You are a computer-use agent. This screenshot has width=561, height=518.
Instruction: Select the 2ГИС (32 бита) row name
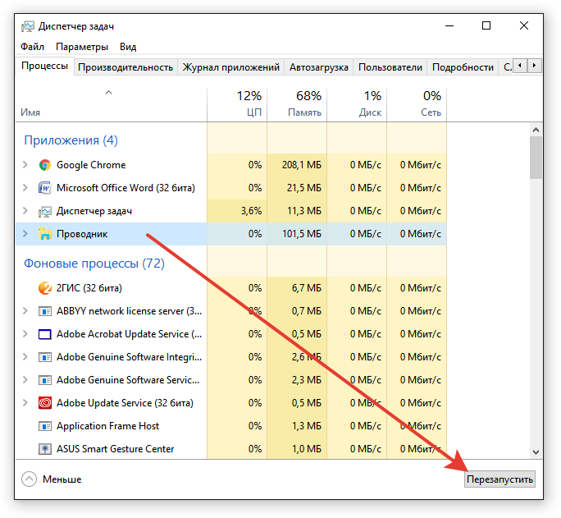pyautogui.click(x=89, y=288)
